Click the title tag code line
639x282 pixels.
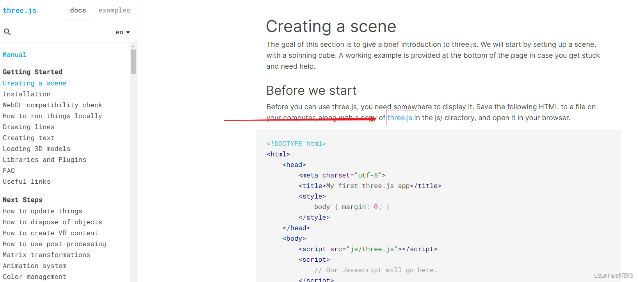click(x=370, y=186)
